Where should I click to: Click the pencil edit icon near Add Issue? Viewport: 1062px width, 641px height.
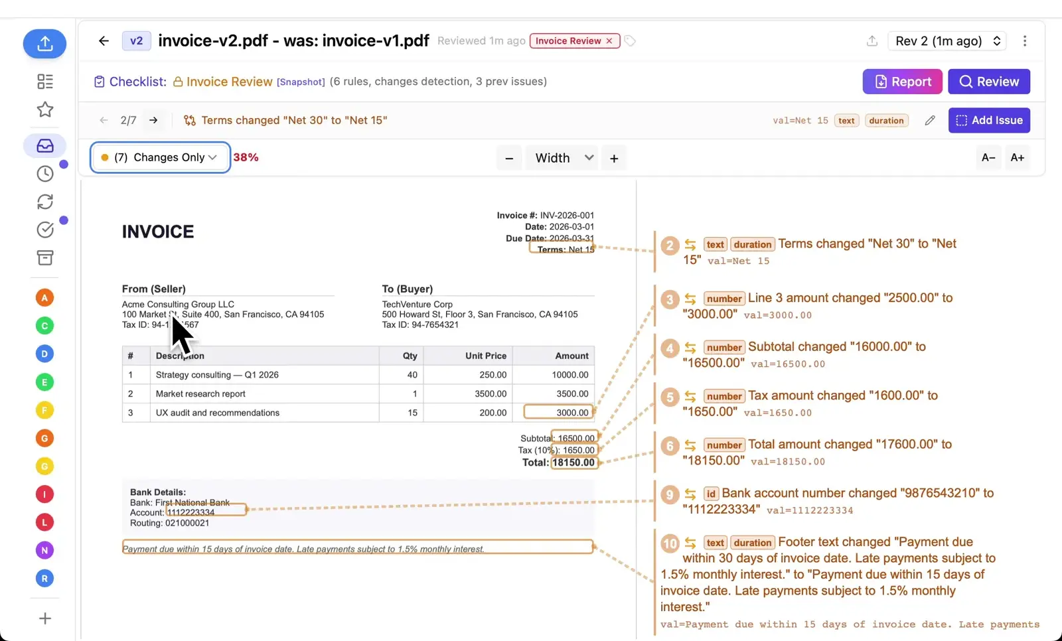point(930,120)
